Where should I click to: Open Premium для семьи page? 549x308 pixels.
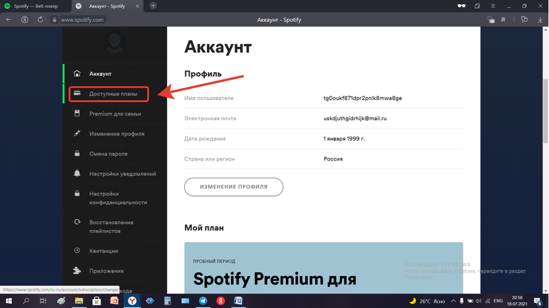click(x=115, y=114)
